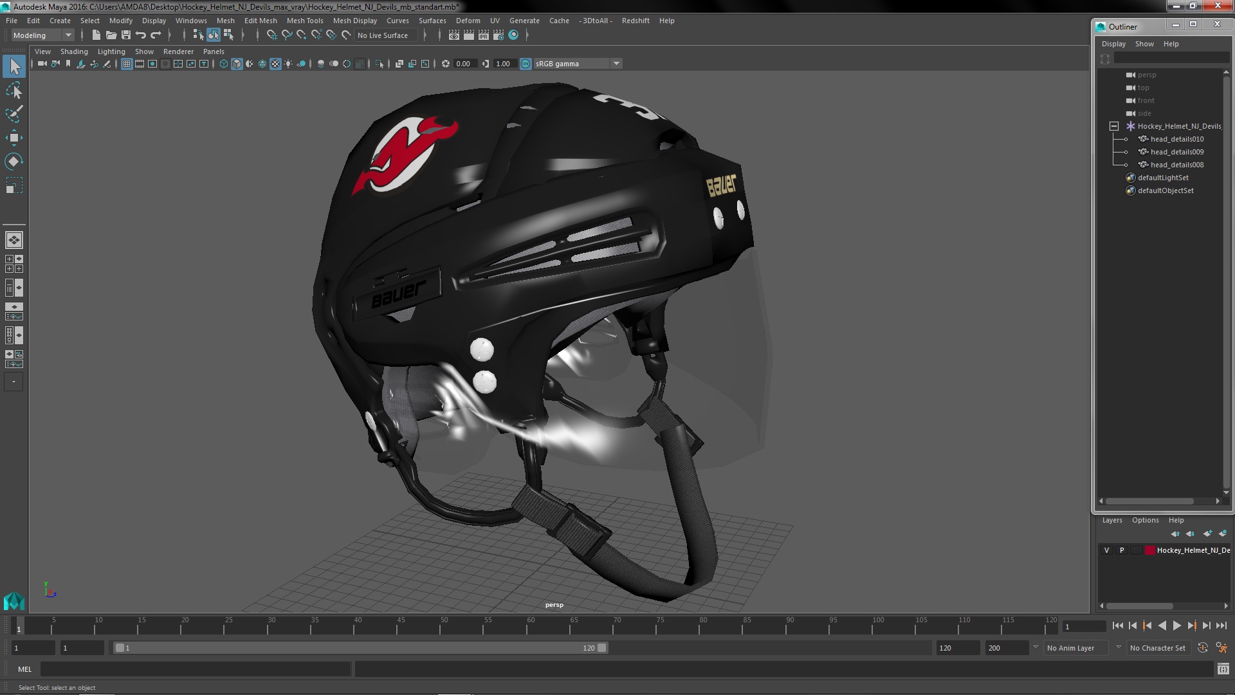The height and width of the screenshot is (695, 1235).
Task: Click frame 60 on the time slider
Action: pos(531,625)
